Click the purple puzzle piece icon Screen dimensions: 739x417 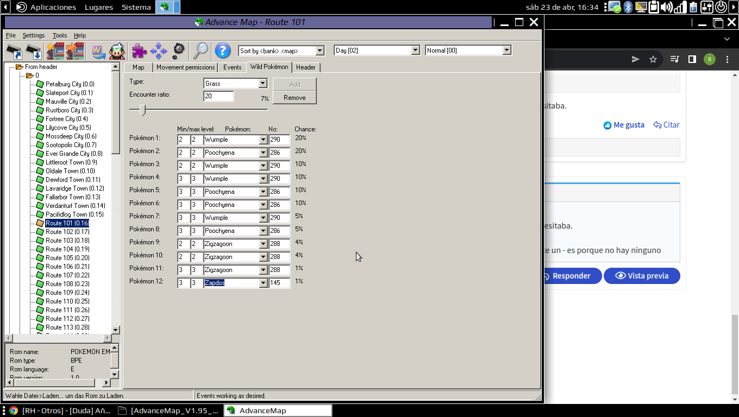139,51
